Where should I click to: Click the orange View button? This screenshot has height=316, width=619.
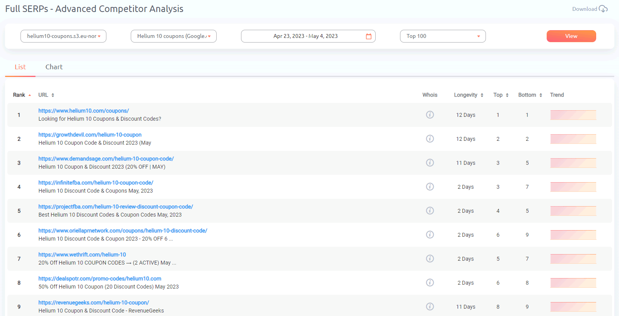point(571,36)
